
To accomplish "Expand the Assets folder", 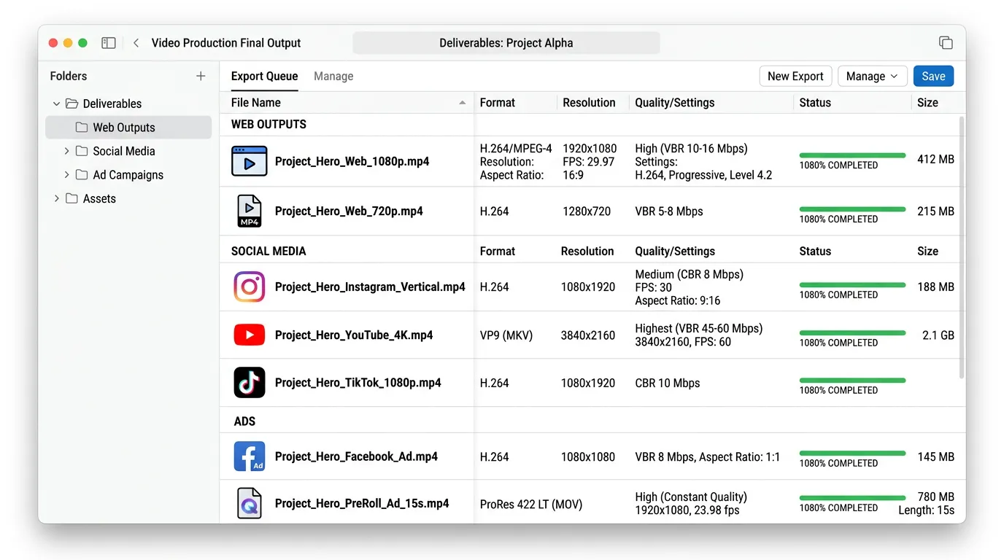I will click(56, 198).
